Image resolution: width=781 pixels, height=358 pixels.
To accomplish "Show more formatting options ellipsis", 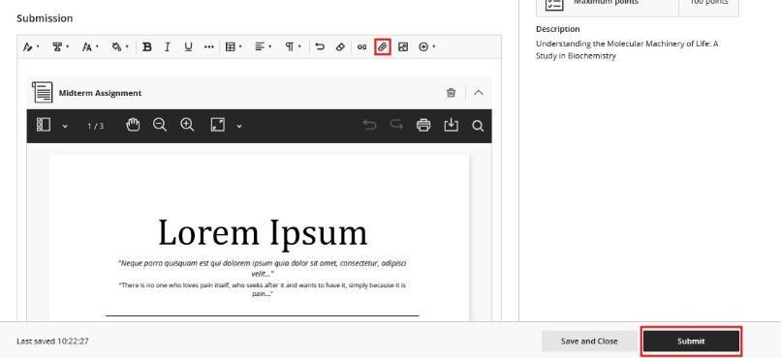I will click(209, 47).
